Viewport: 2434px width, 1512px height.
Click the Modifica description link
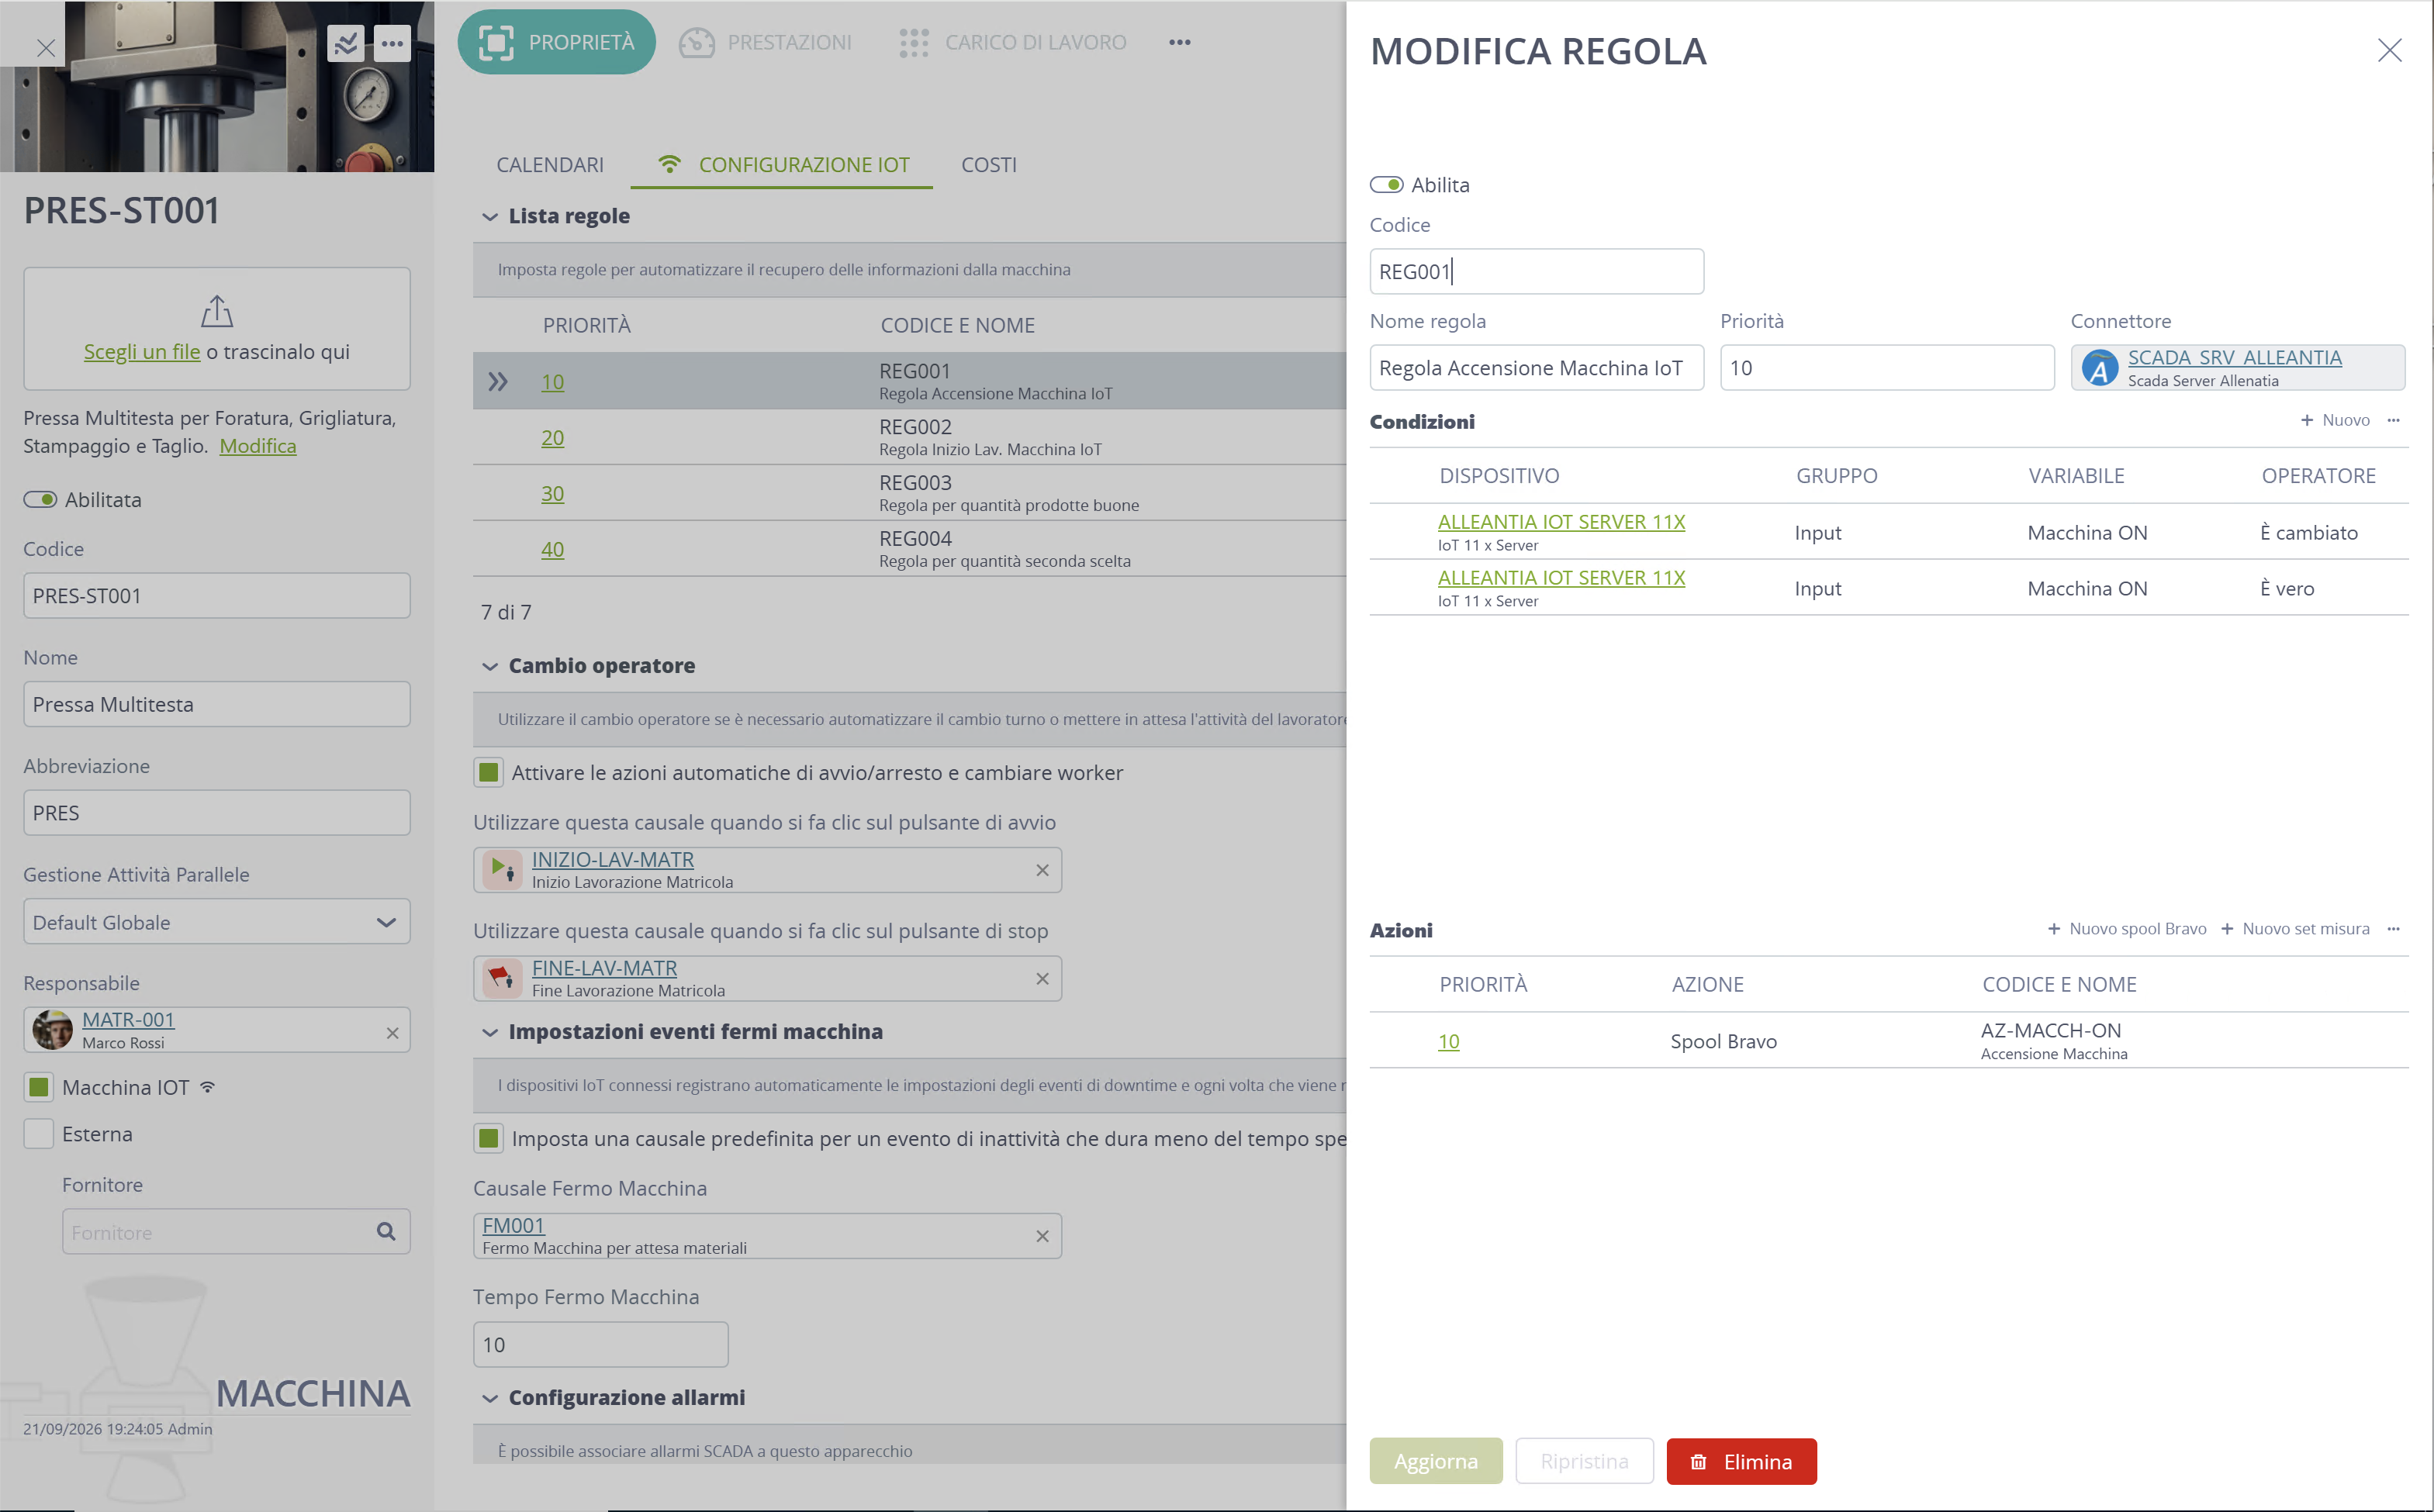pos(258,446)
